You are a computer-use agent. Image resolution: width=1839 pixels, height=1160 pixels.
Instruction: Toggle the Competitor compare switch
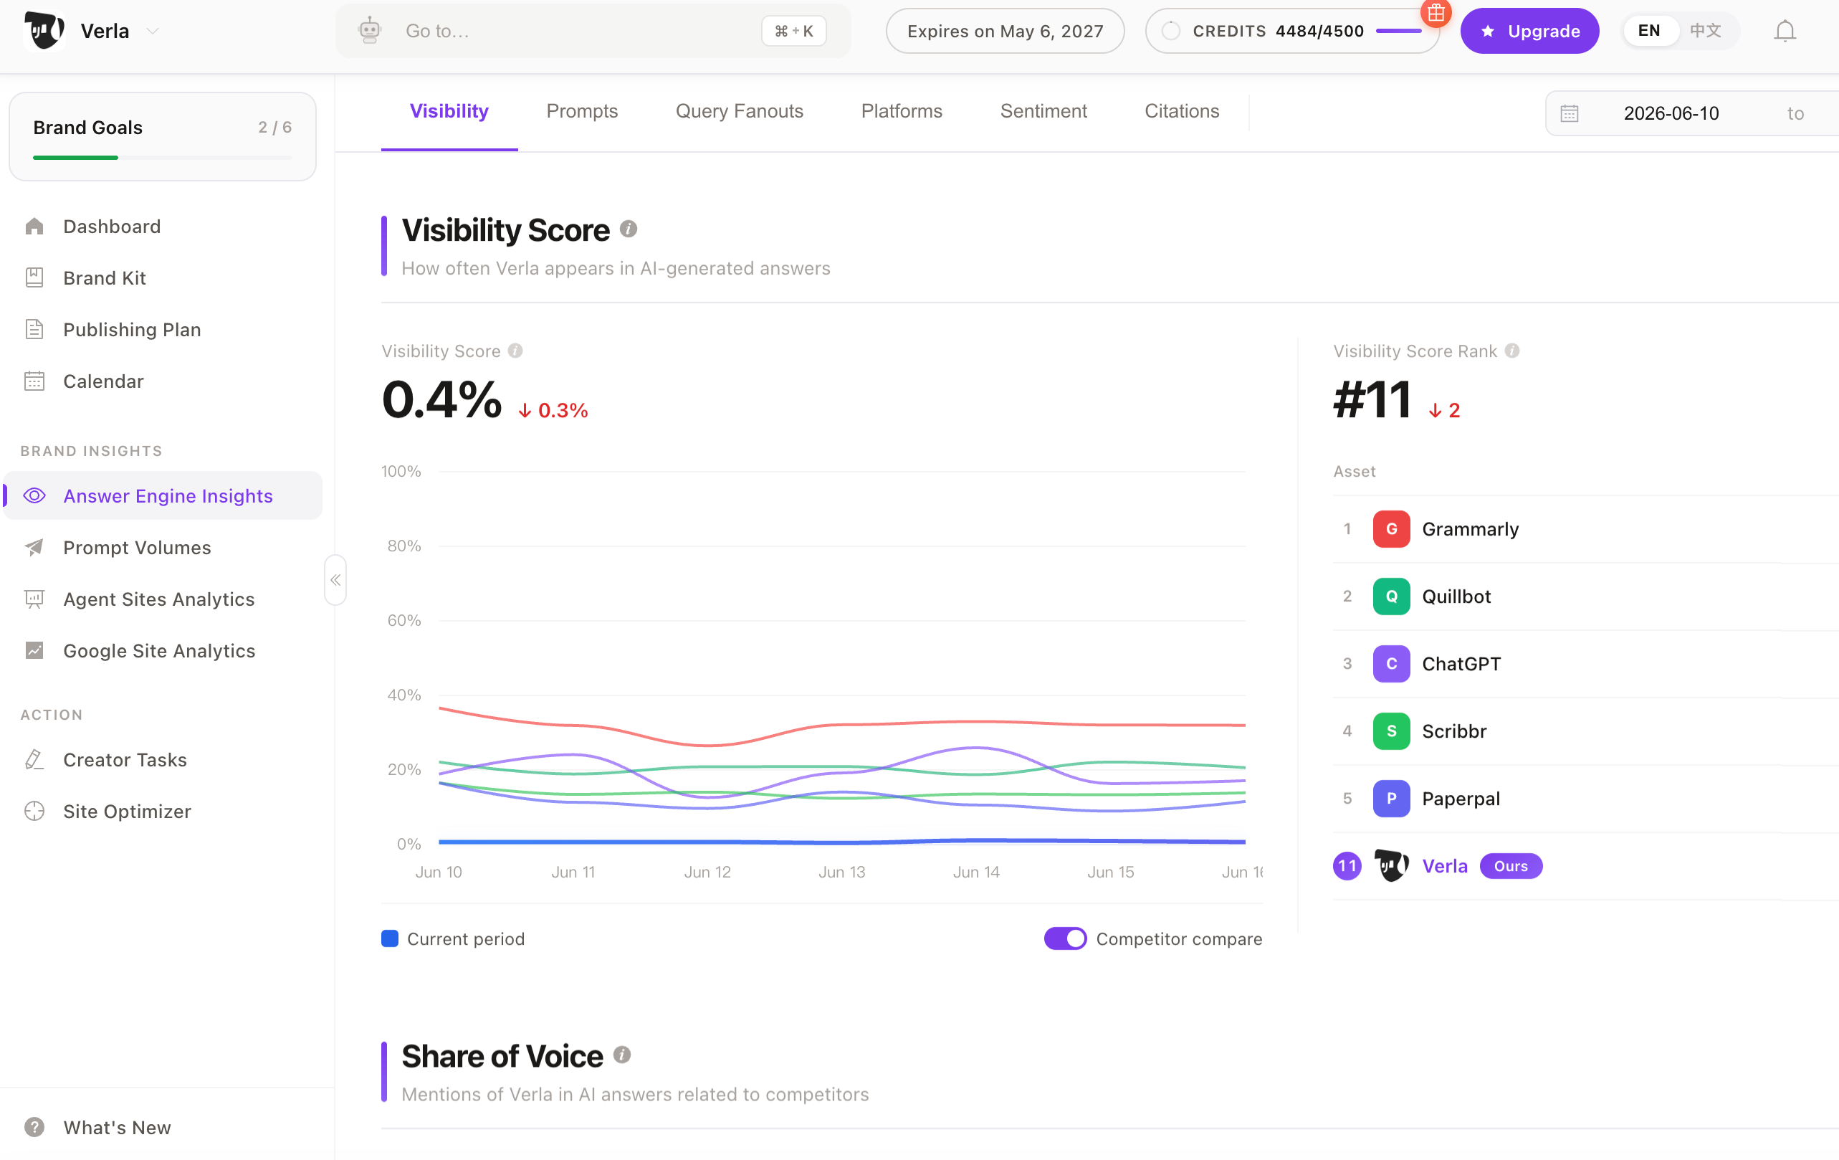coord(1064,938)
